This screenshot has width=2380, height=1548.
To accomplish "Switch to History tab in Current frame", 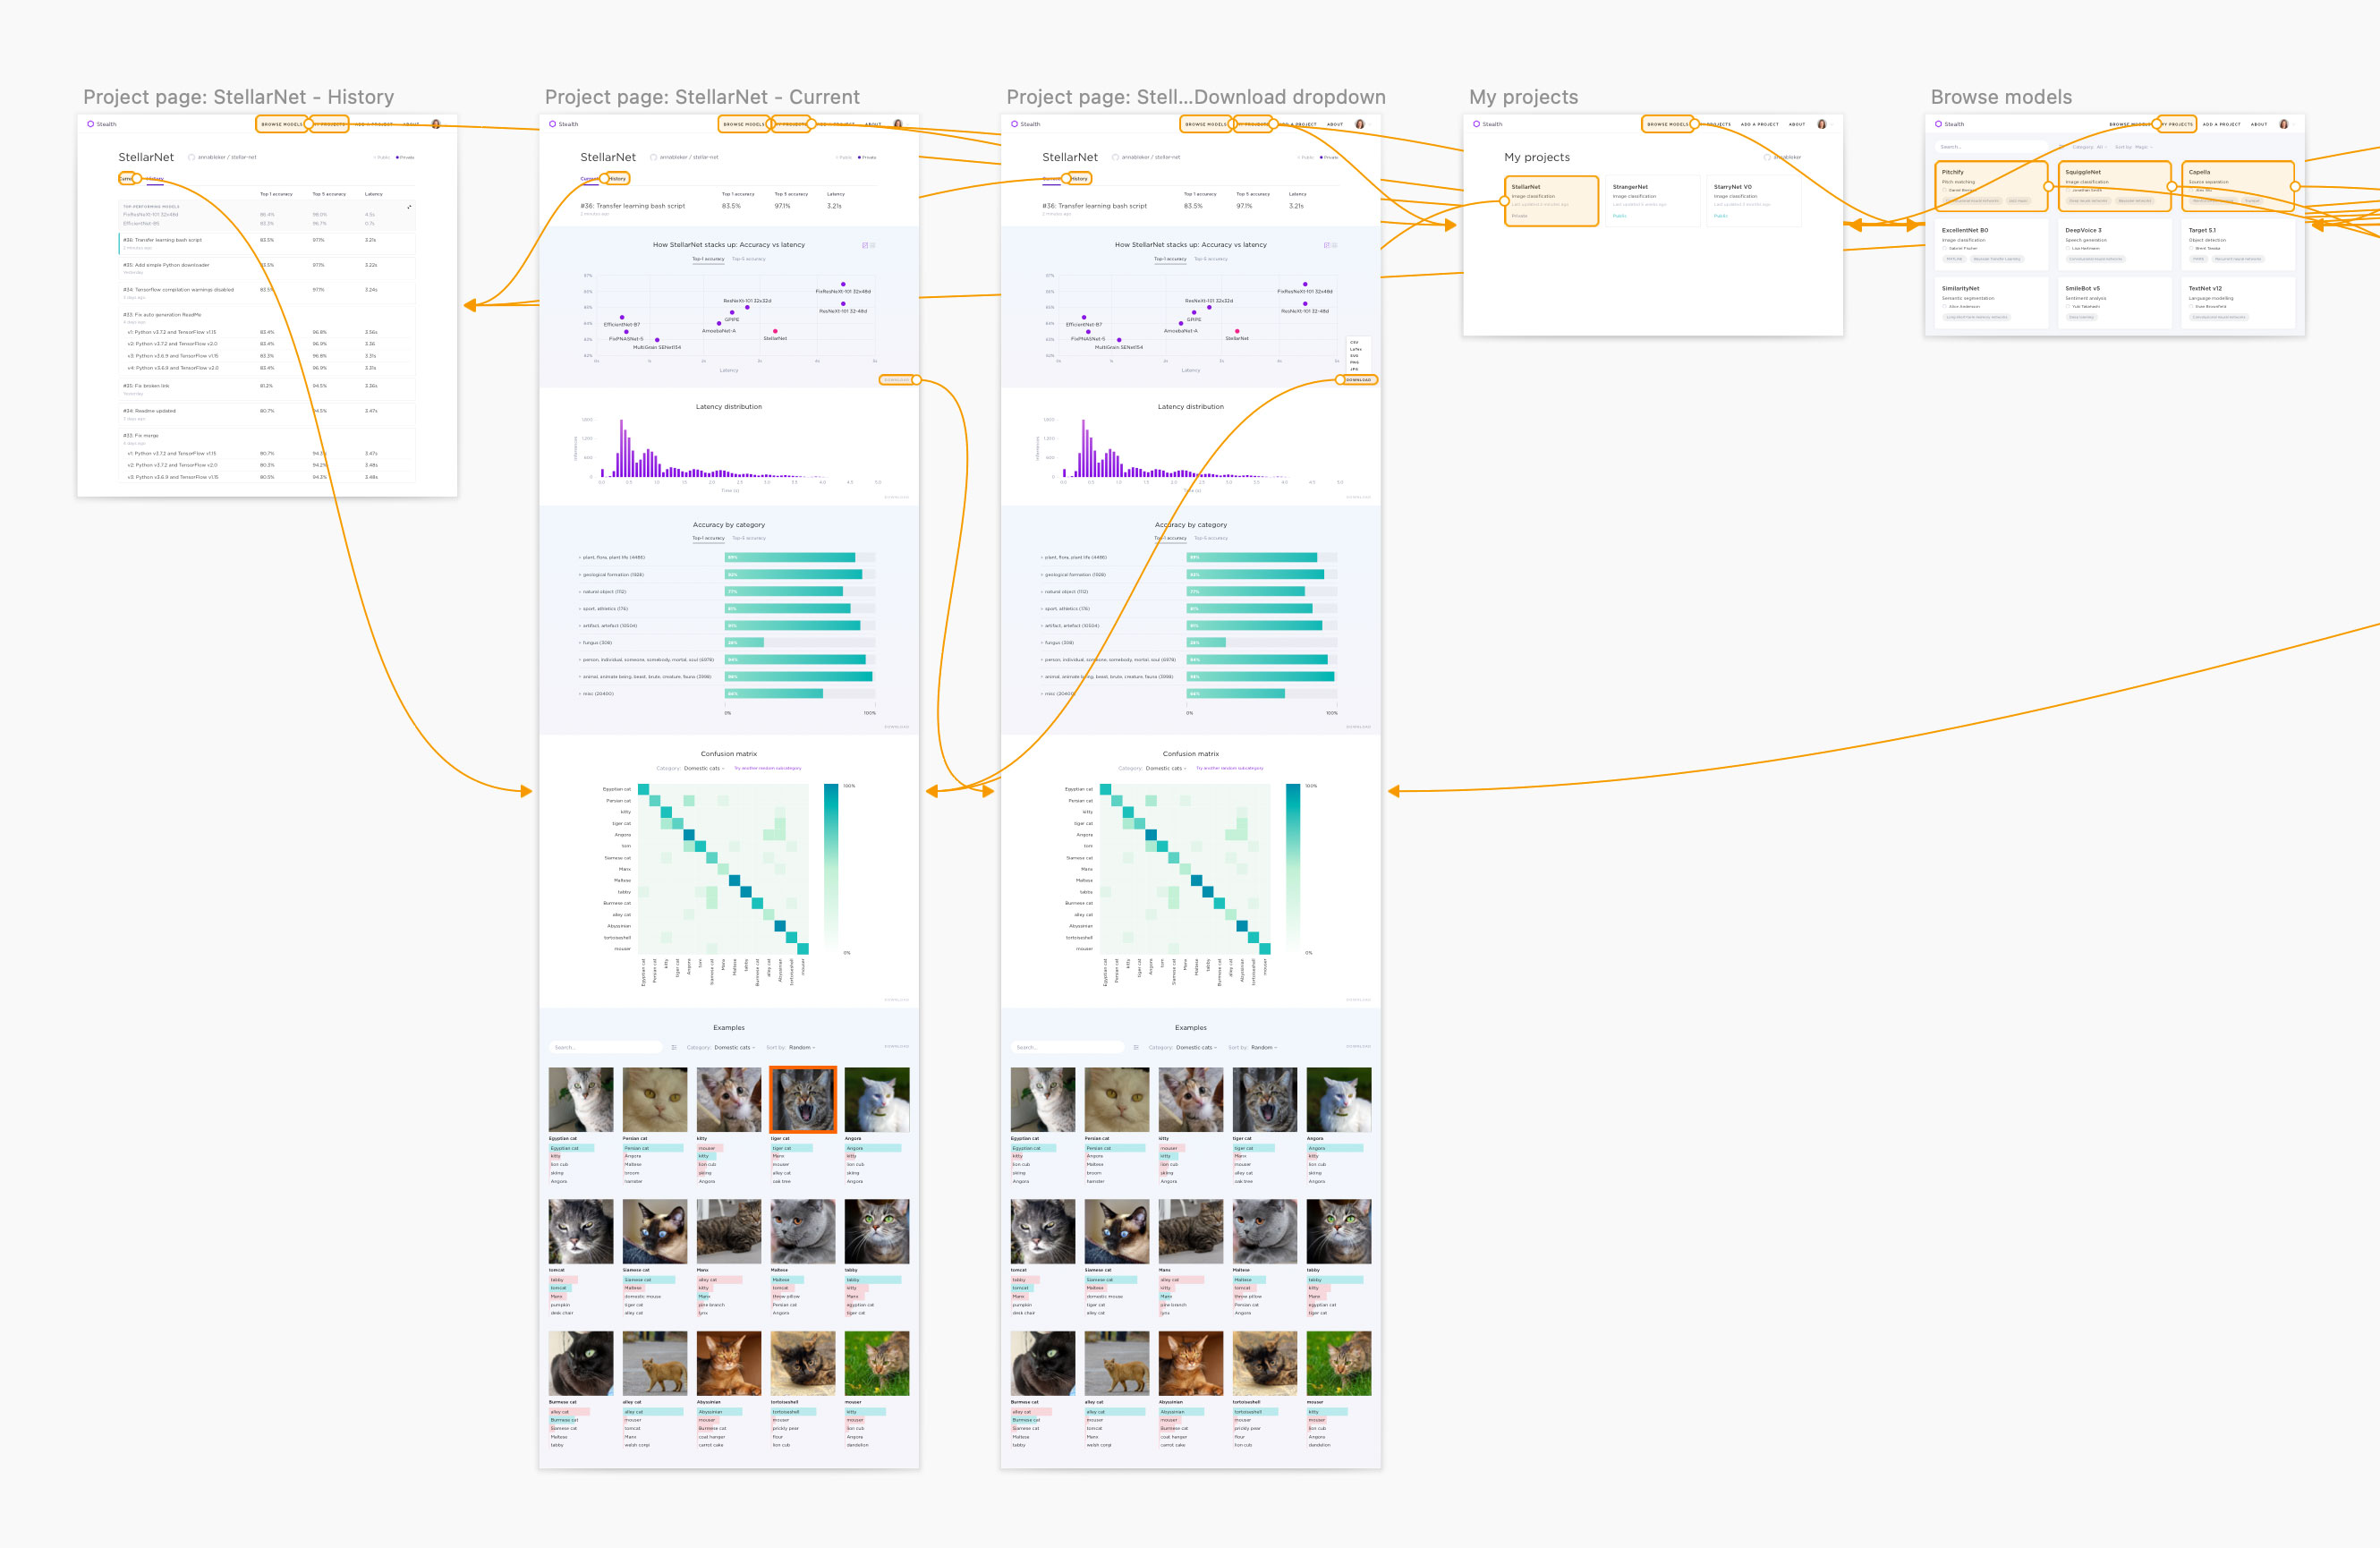I will tap(617, 179).
